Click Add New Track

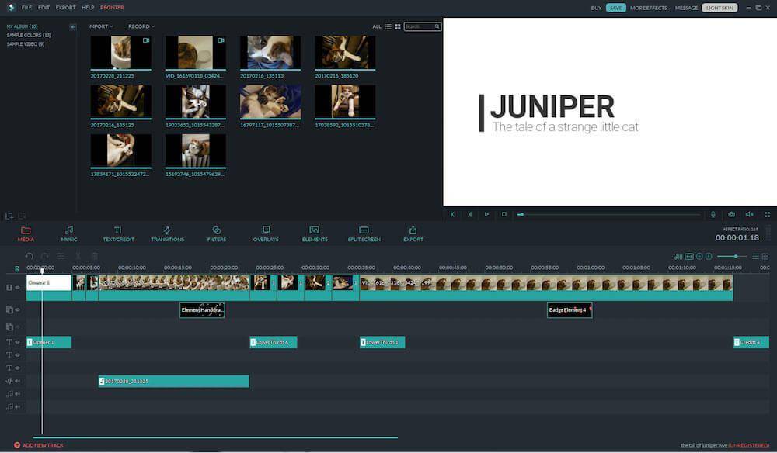tap(39, 445)
